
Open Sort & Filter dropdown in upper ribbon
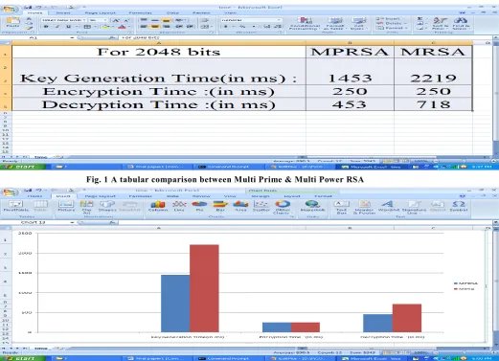point(440,24)
